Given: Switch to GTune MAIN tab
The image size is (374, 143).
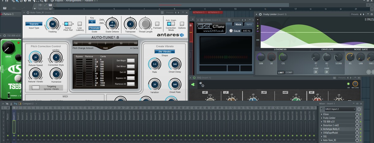Looking at the screenshot, I should 238,25.
